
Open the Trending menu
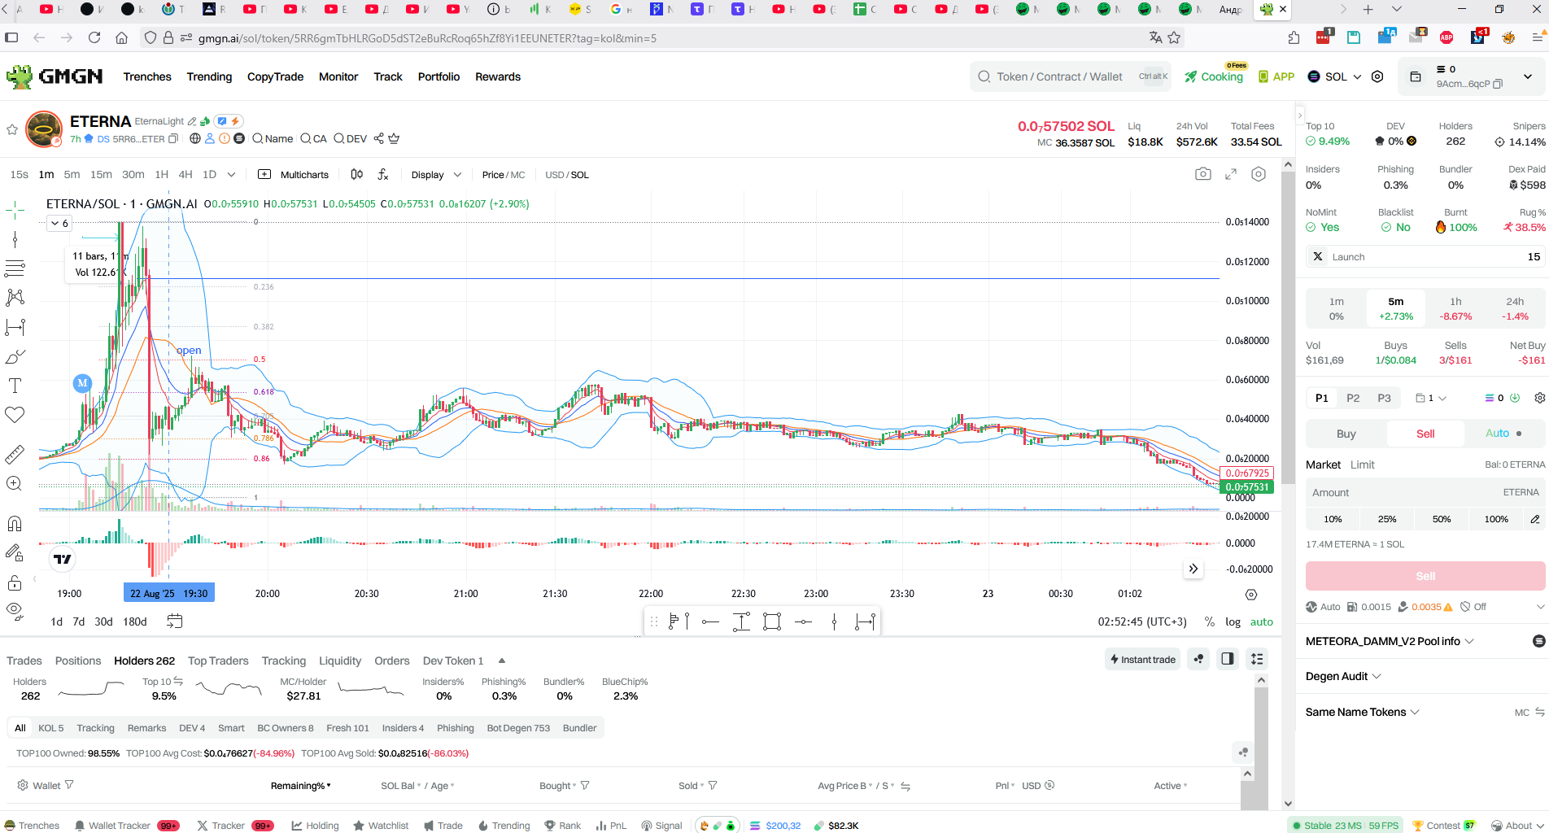pos(209,76)
